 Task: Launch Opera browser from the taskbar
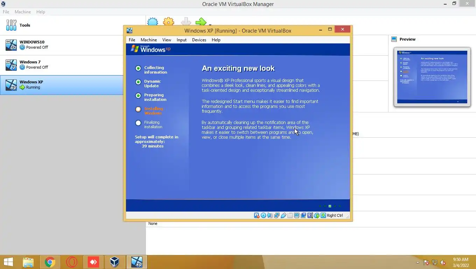(72, 262)
